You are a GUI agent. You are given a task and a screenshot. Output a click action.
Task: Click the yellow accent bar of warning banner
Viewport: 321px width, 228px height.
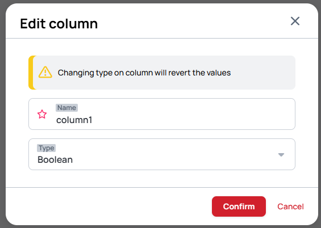pyautogui.click(x=31, y=73)
